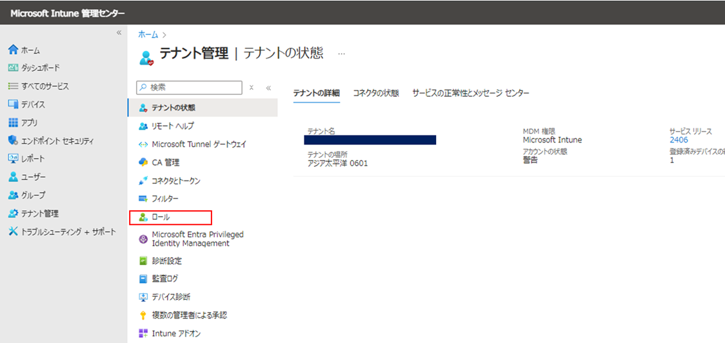The image size is (725, 343).
Task: Click the 警告 account status value
Action: (530, 161)
